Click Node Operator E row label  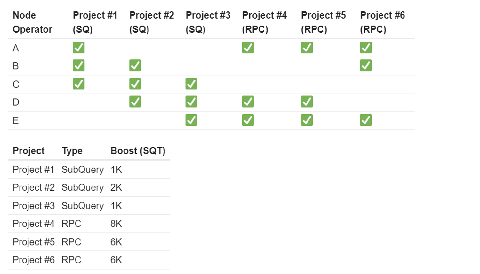tap(16, 121)
